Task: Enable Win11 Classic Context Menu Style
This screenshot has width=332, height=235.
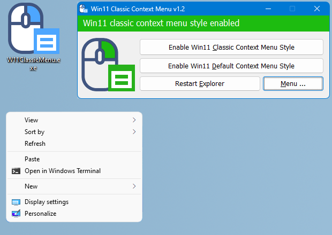Action: coord(231,47)
